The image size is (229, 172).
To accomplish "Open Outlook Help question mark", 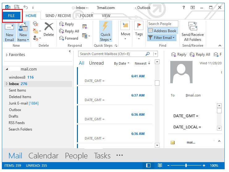I will pyautogui.click(x=184, y=7).
